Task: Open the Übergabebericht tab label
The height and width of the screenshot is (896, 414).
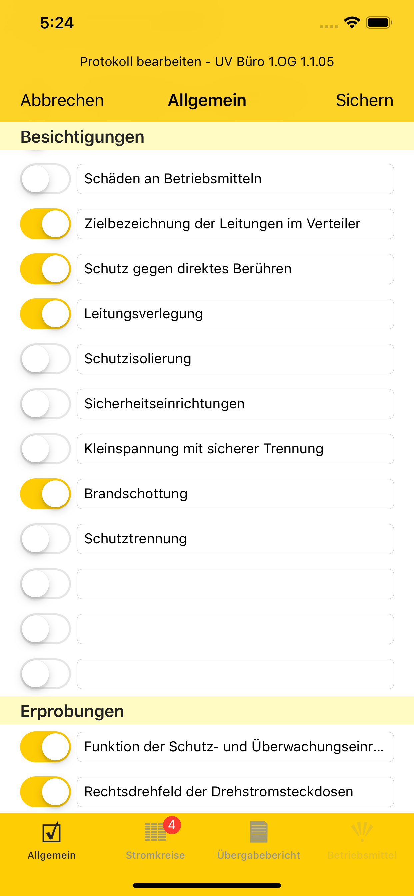Action: tap(258, 855)
